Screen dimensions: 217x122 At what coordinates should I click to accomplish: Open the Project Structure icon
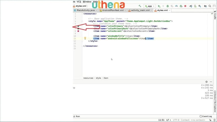[205, 6]
